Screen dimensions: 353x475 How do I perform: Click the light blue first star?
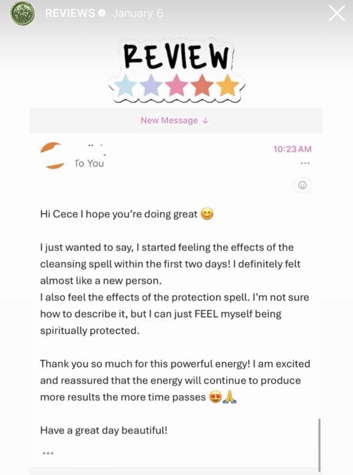click(x=125, y=86)
